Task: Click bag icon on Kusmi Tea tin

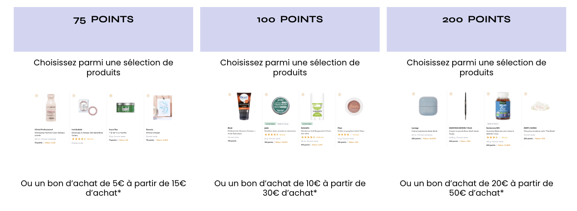Action: click(x=111, y=96)
